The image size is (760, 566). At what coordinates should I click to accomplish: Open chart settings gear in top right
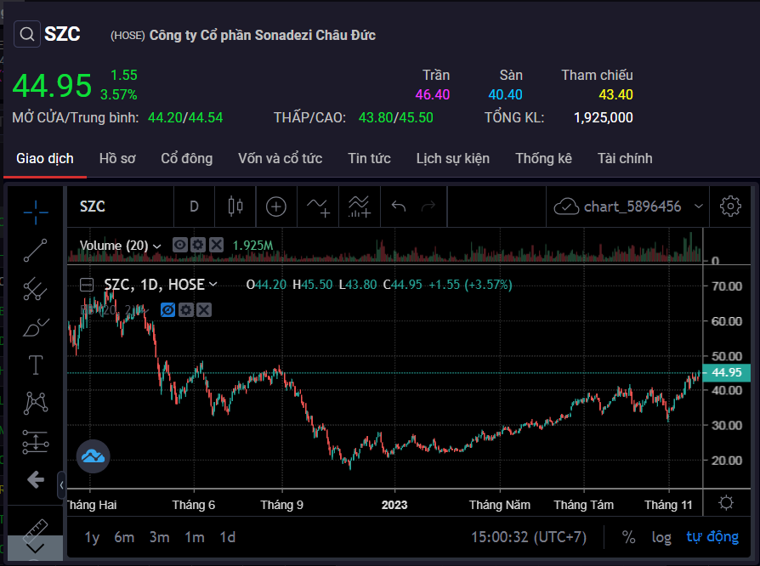(x=729, y=207)
